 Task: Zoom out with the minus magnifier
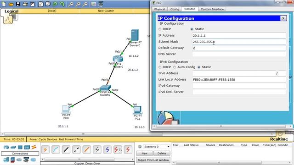coord(85,4)
